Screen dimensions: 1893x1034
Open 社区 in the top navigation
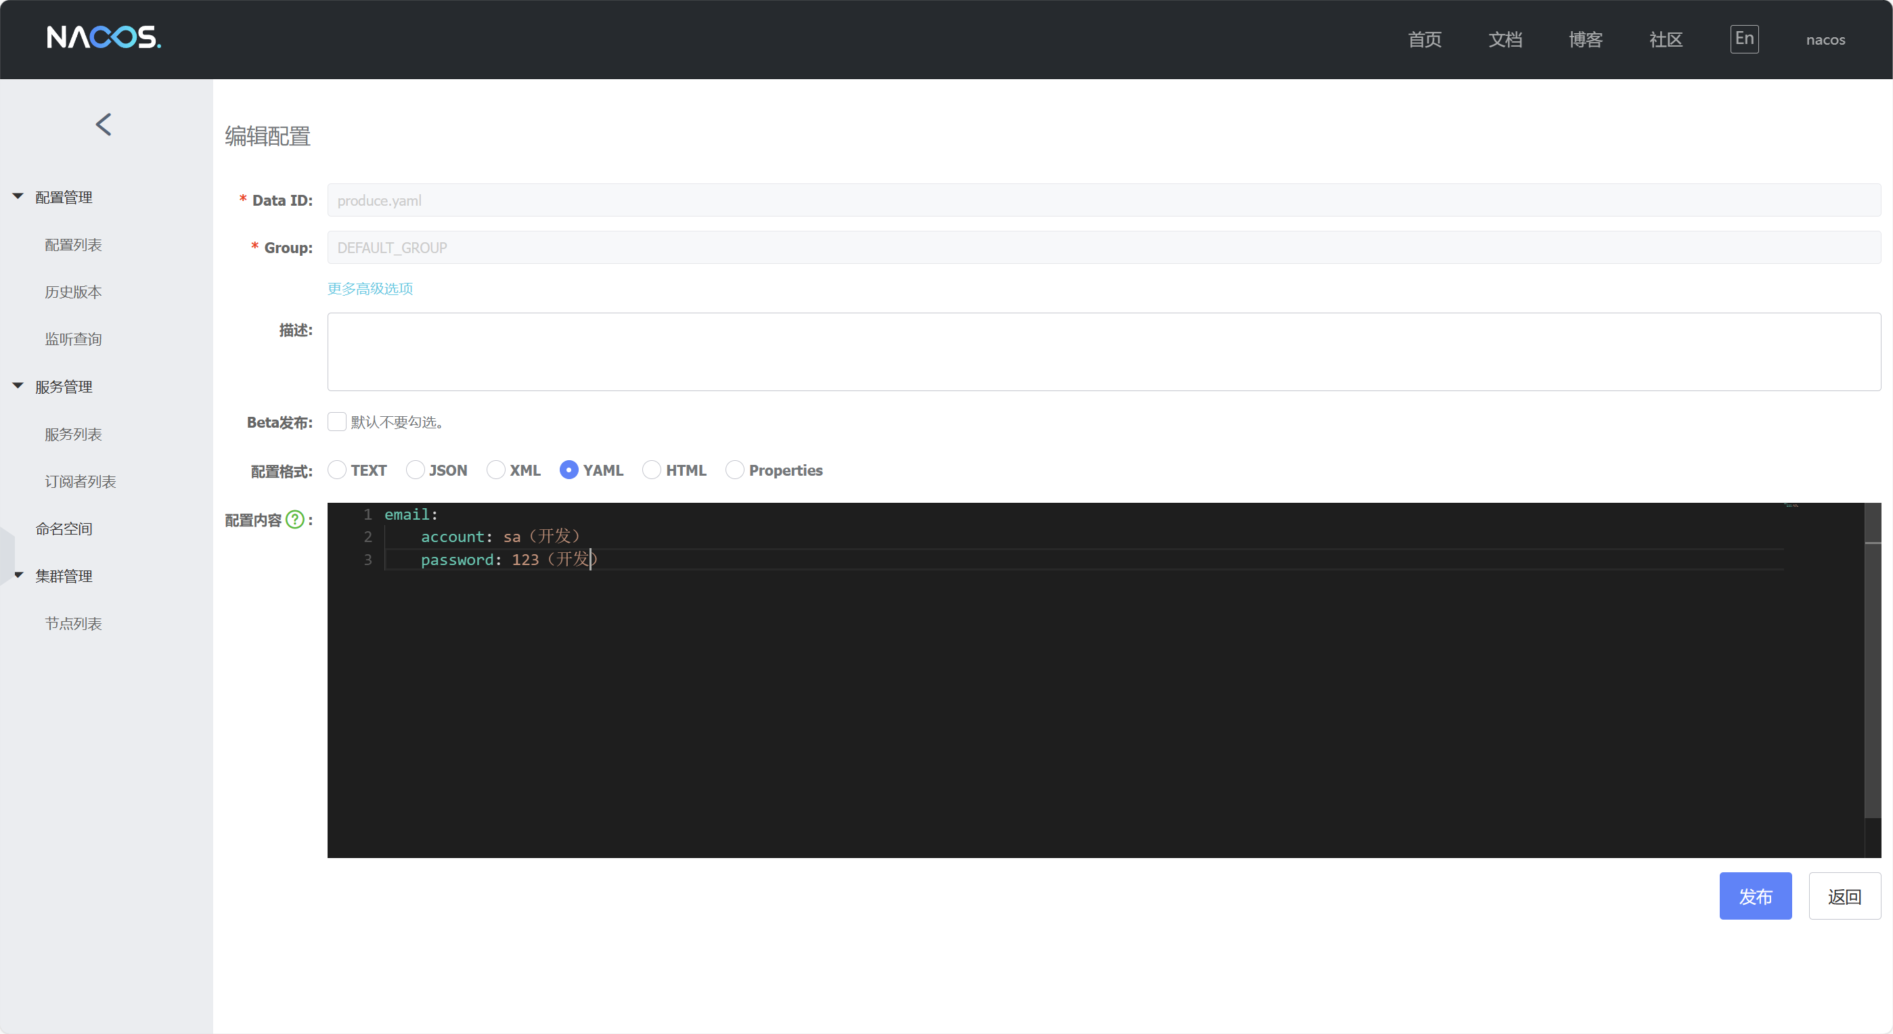point(1665,40)
